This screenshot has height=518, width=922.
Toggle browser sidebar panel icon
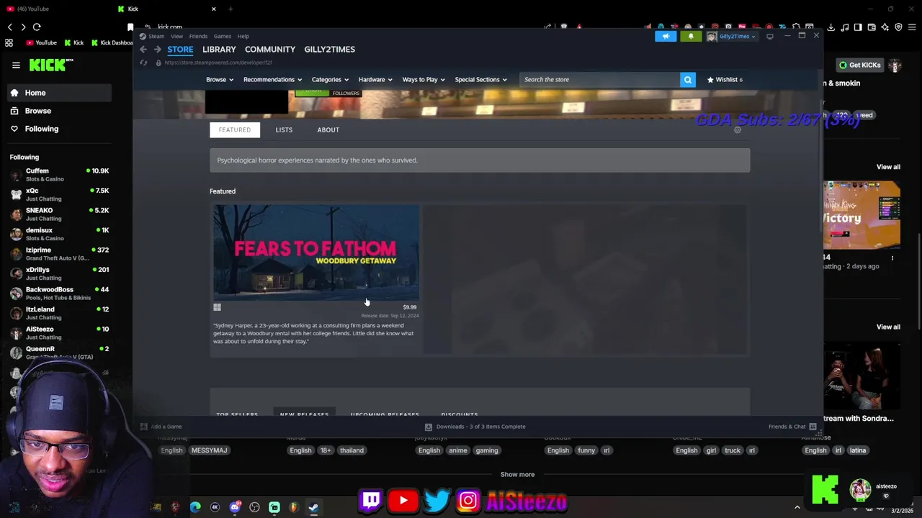[x=858, y=27]
